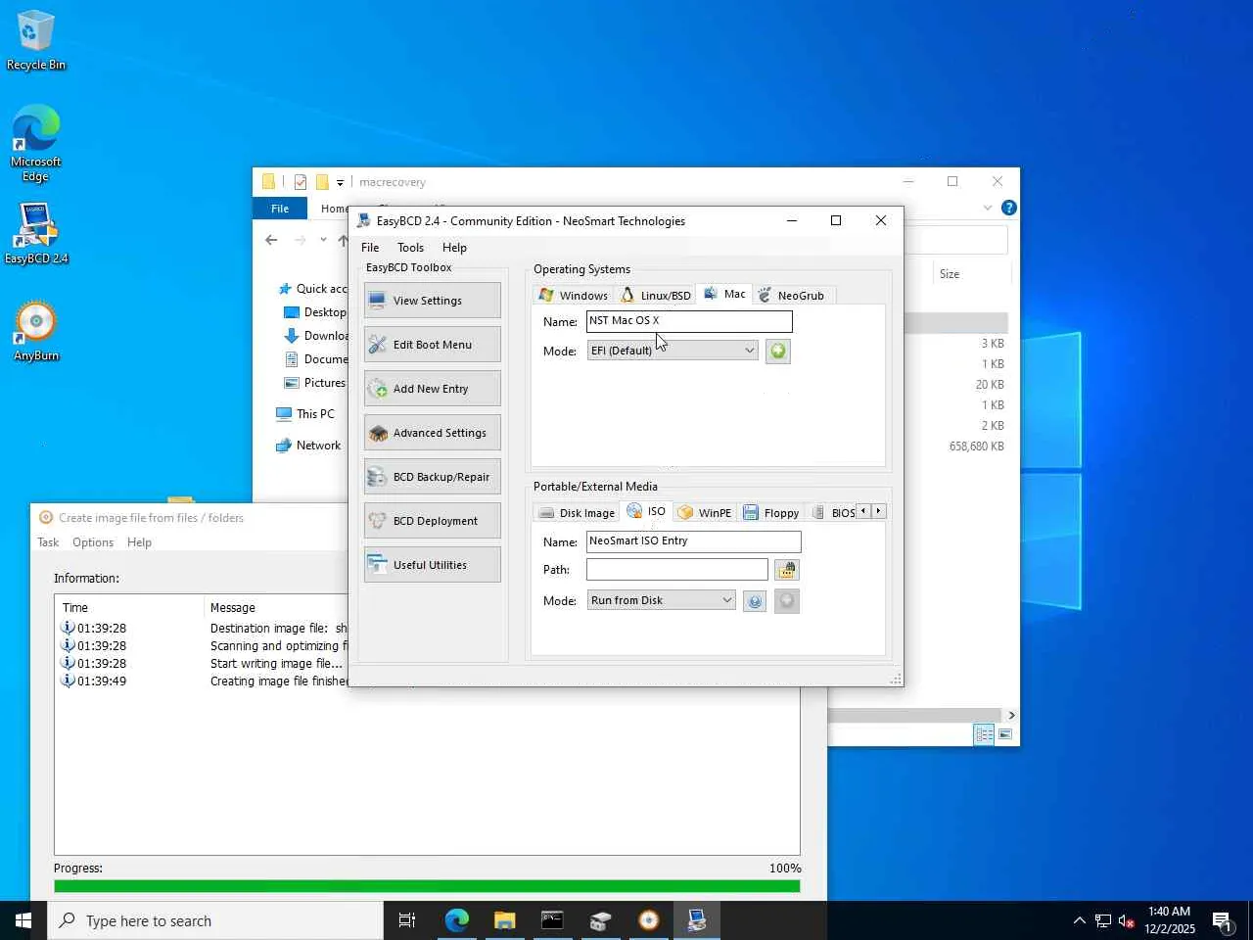Click EasyBCD taskbar icon
Viewport: 1253px width, 940px height.
point(696,920)
